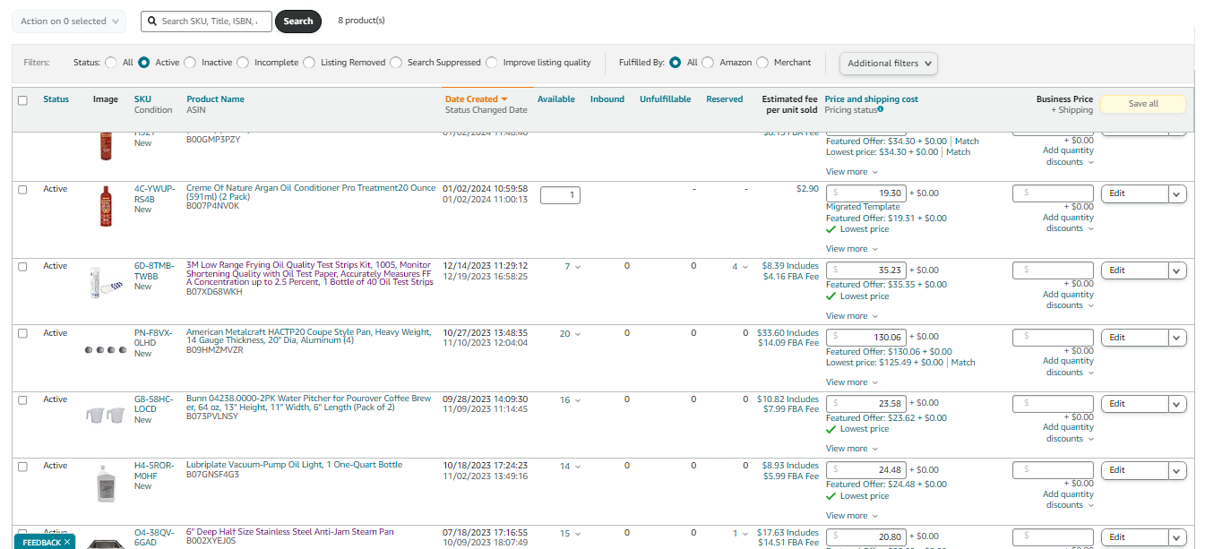Open the American Metalcraft HACTP20 product link
1205x549 pixels.
(308, 338)
